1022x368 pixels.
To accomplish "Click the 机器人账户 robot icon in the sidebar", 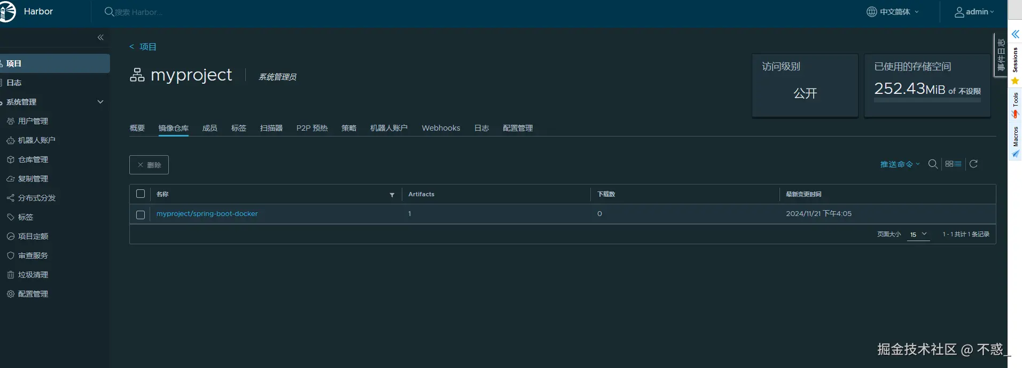I will 10,140.
